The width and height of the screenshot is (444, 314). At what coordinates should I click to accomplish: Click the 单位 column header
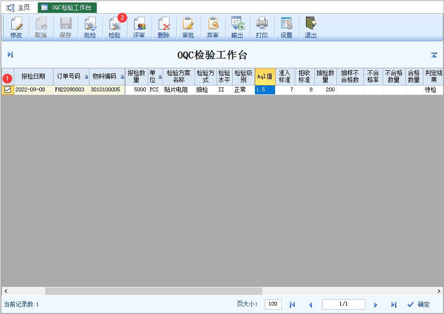pyautogui.click(x=156, y=77)
